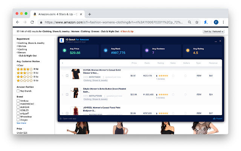Filter by 2 stars & up
The image size is (241, 151).
pos(27,77)
